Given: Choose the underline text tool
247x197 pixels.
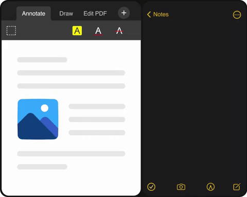Looking at the screenshot, I should coord(98,31).
